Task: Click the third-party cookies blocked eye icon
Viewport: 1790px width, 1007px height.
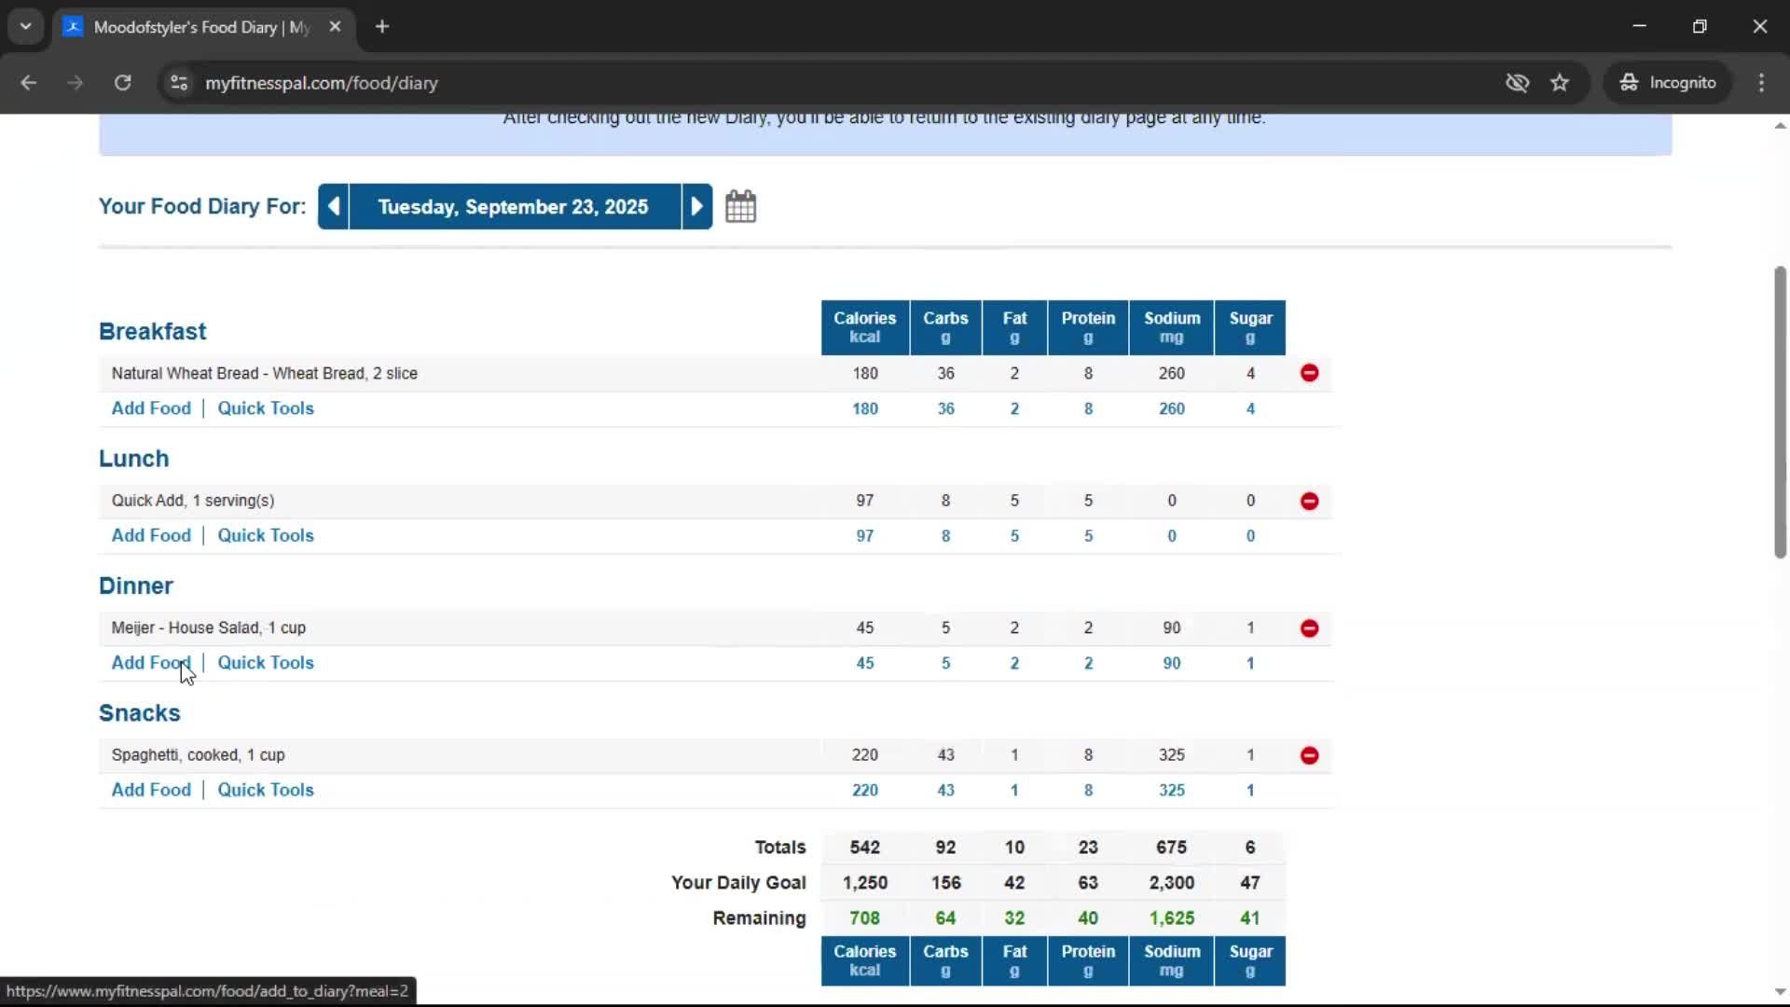Action: 1517,82
